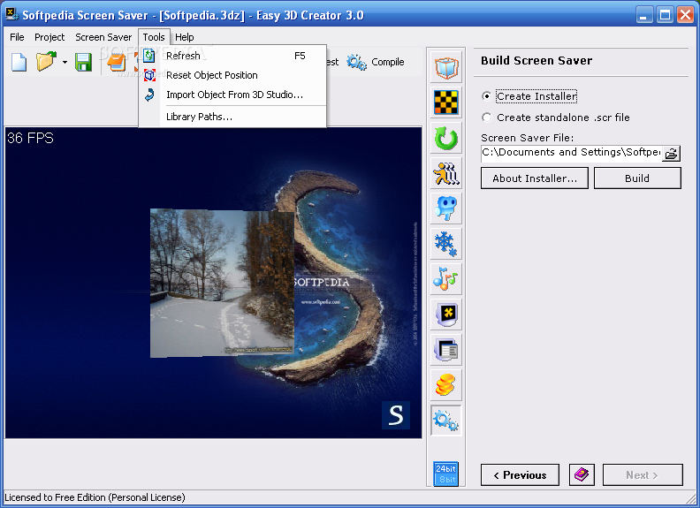
Task: Open the File menu
Action: pyautogui.click(x=17, y=37)
